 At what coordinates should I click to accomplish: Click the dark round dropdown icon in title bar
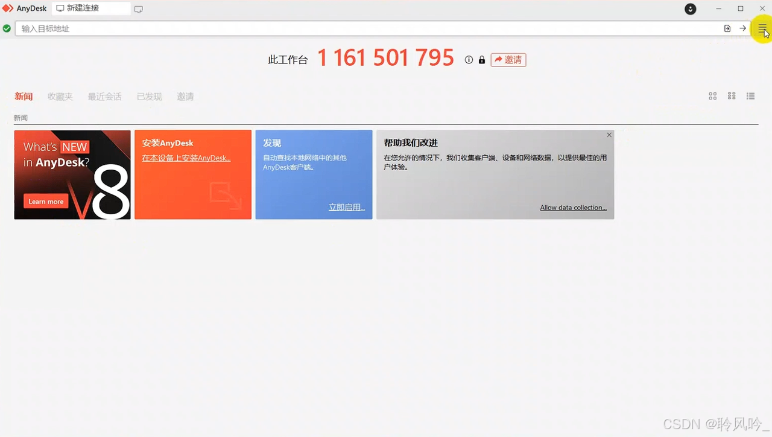[691, 9]
